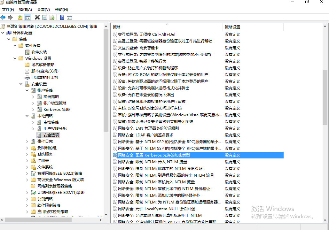Click the export list toolbar icon
The width and height of the screenshot is (329, 230).
[x=52, y=17]
